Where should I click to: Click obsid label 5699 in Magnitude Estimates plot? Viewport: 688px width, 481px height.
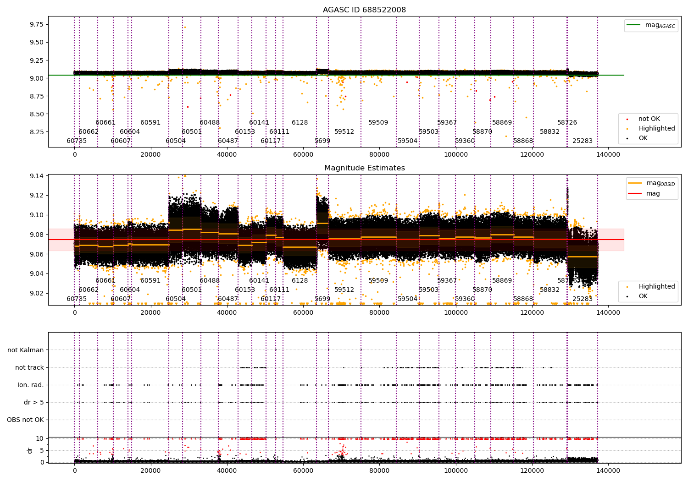[x=322, y=299]
